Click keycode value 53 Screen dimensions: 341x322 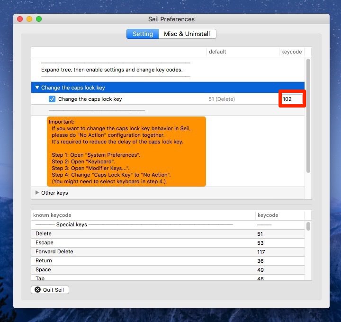[260, 243]
